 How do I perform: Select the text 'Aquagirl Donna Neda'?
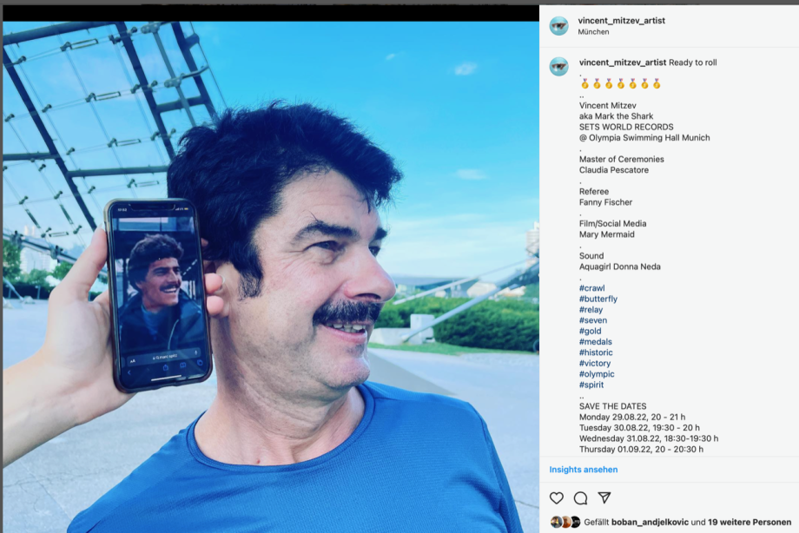pyautogui.click(x=619, y=266)
